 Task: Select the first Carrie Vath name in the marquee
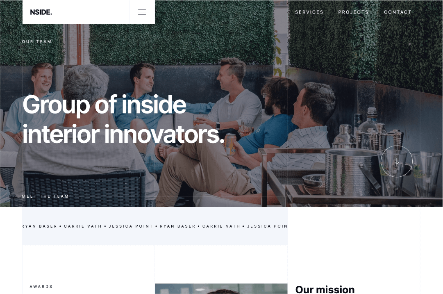(83, 226)
